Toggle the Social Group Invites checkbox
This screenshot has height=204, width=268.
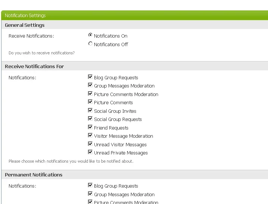[x=90, y=110]
